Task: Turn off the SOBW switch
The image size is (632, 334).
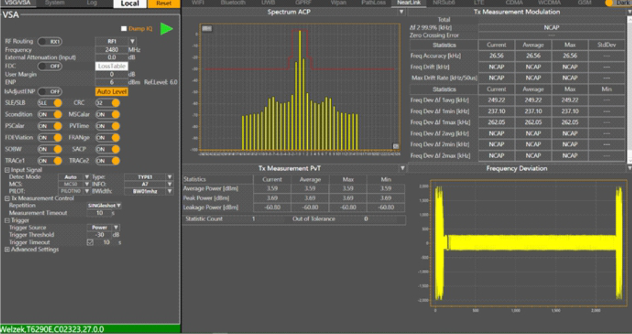Action: click(x=50, y=149)
